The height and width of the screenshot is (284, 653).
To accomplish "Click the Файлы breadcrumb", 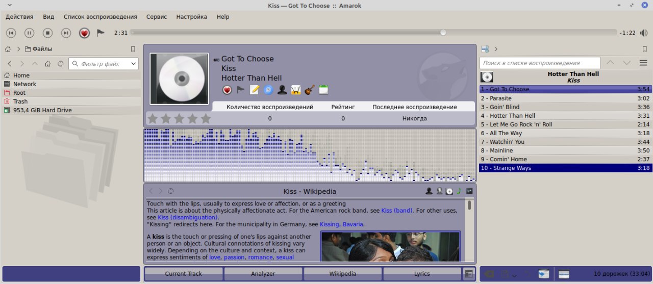I will click(38, 49).
